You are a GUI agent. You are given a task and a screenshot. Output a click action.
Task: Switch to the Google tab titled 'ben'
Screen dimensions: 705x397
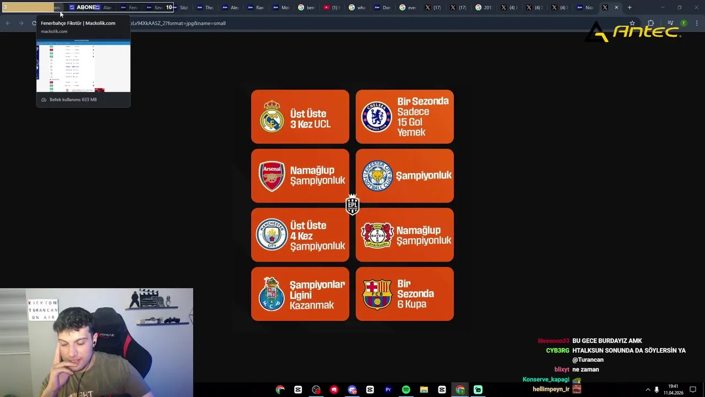pyautogui.click(x=307, y=8)
